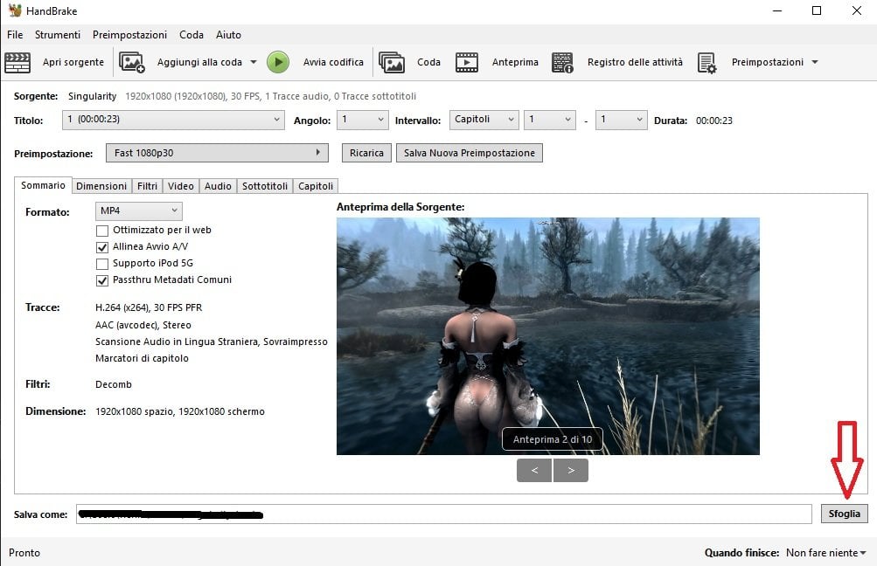Click the source preview image

(548, 335)
